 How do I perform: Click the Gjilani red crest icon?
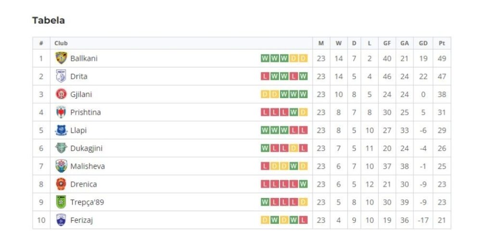(61, 94)
